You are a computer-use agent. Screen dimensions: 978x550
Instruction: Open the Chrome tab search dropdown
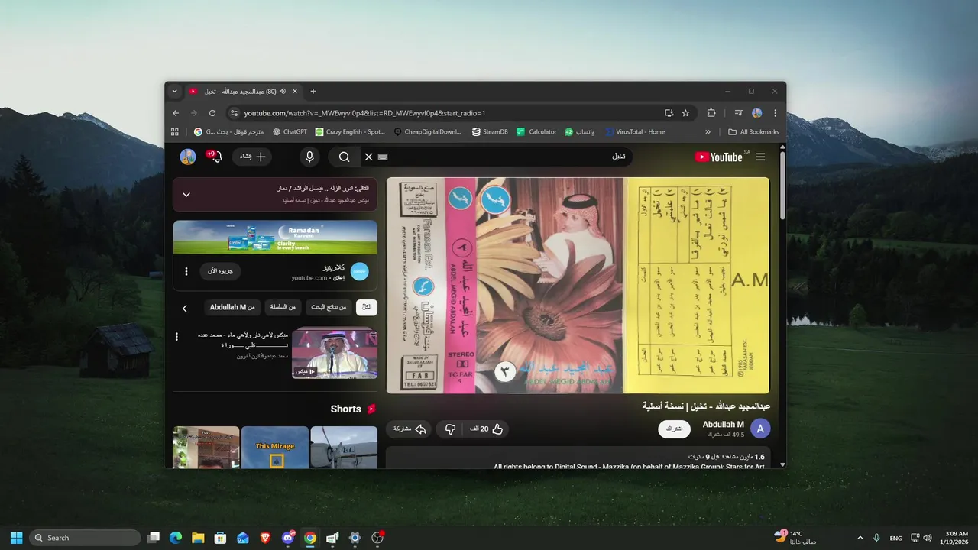(x=175, y=91)
